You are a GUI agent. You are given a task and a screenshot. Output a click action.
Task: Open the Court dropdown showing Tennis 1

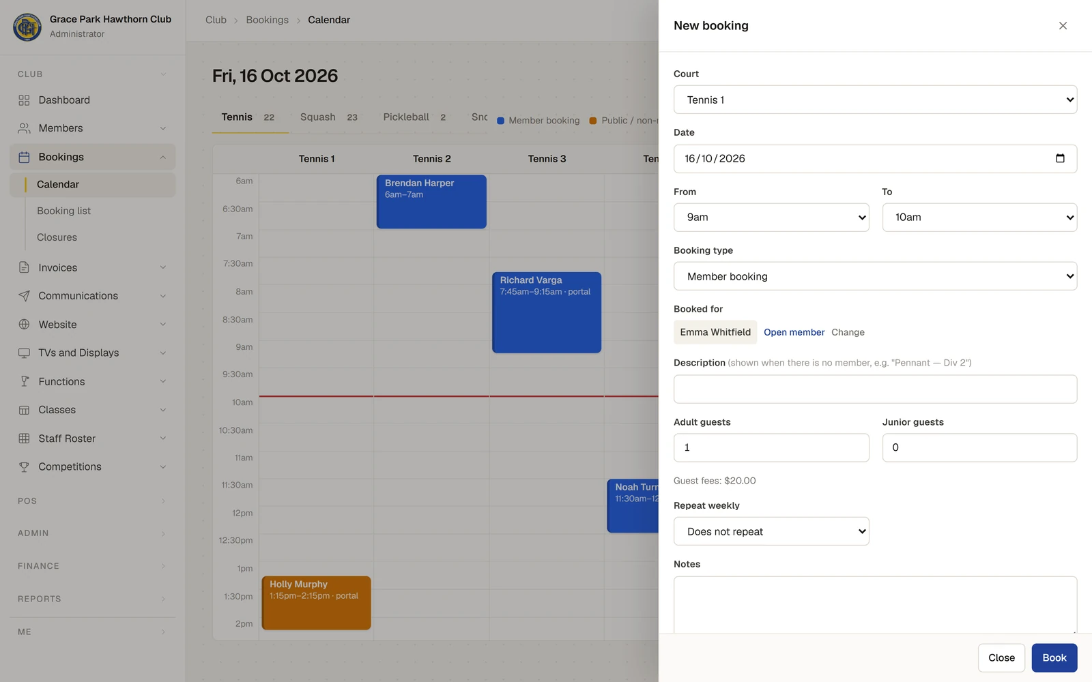click(875, 100)
